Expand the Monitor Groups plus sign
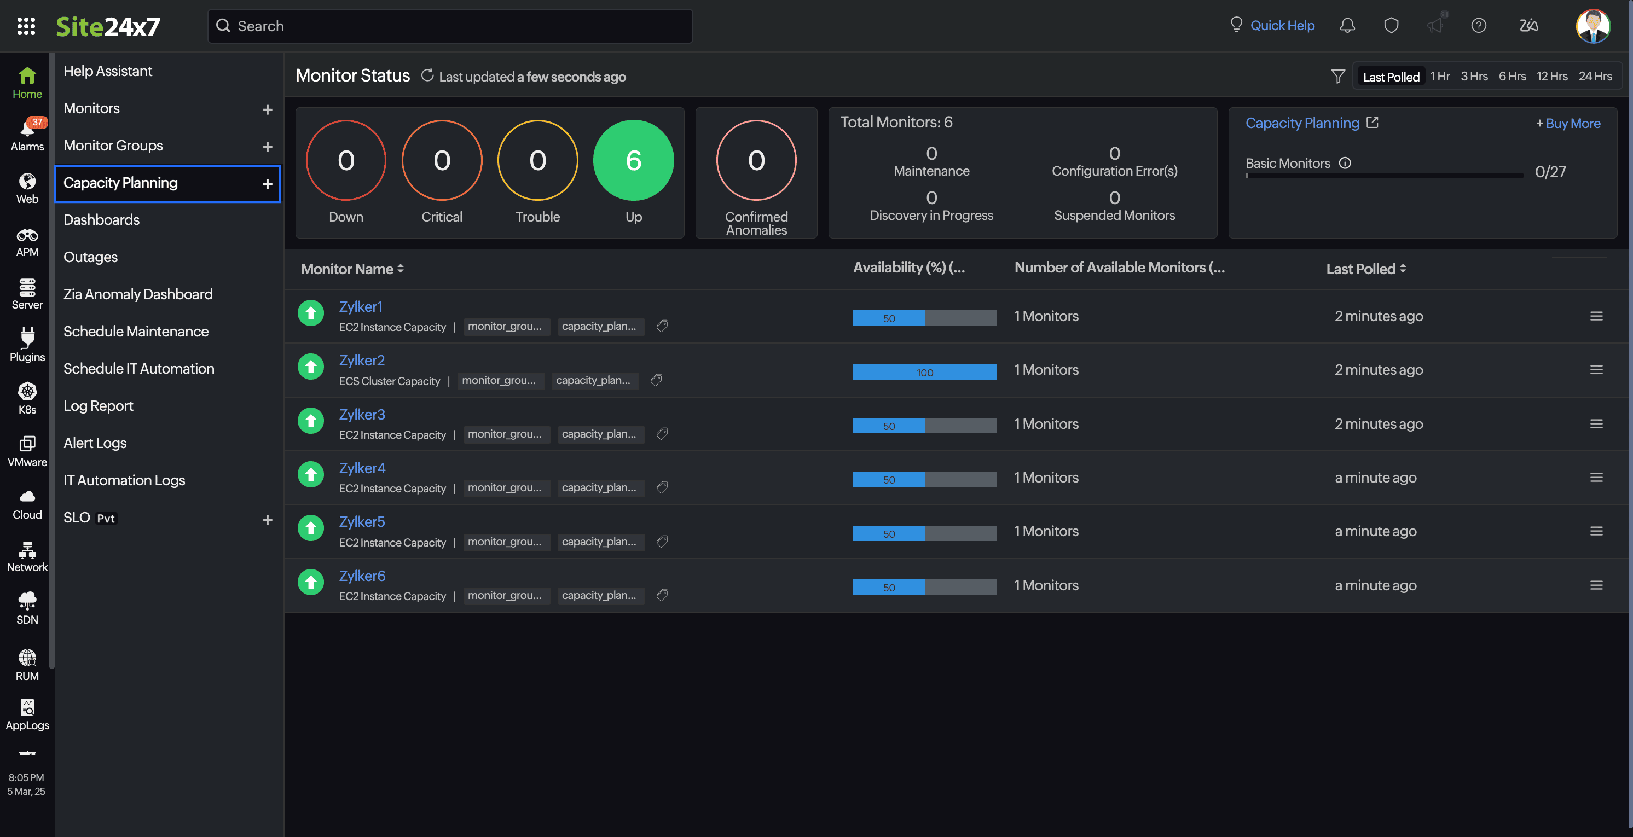 coord(268,147)
